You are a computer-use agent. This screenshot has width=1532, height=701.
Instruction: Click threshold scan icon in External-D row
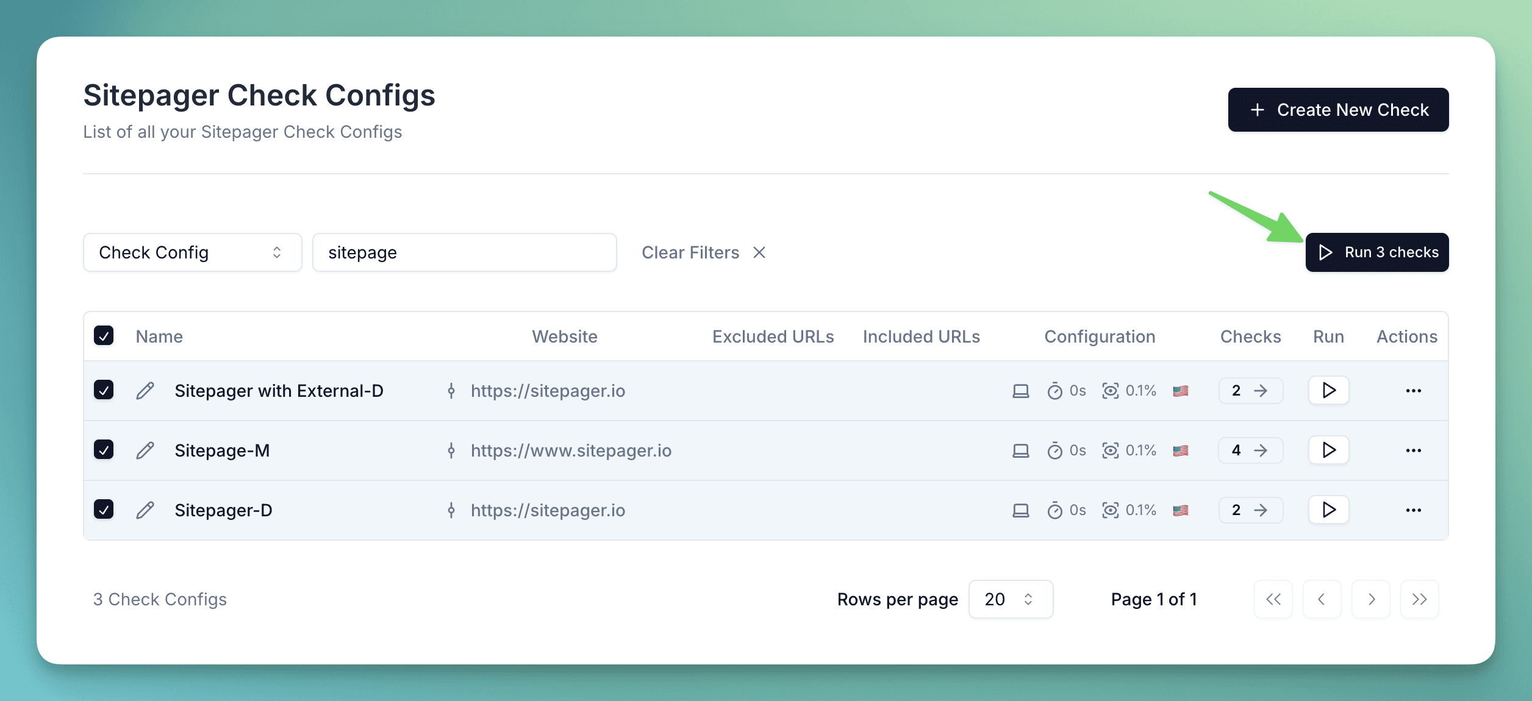coord(1111,391)
